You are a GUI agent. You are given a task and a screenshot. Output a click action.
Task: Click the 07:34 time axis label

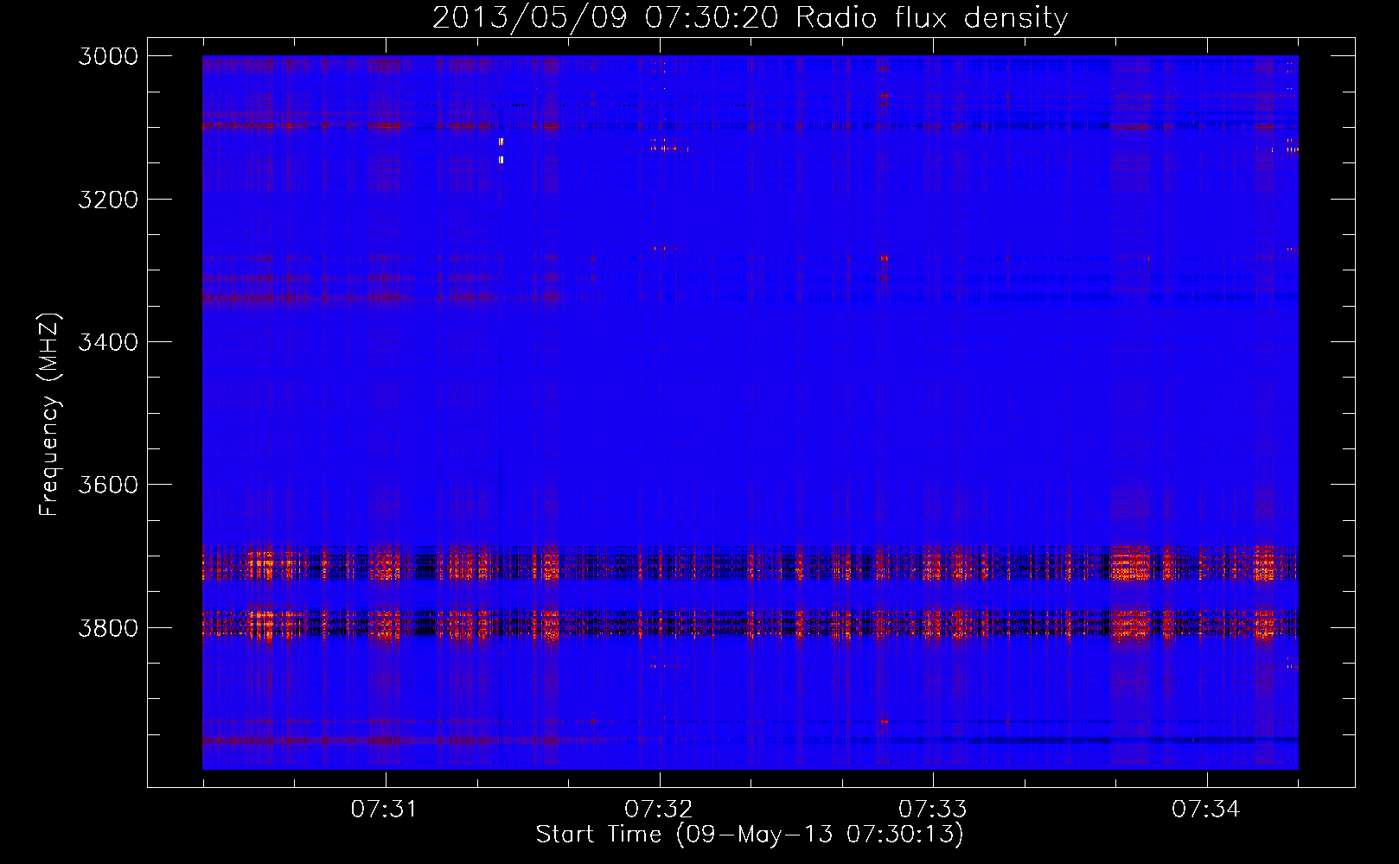tap(1206, 809)
